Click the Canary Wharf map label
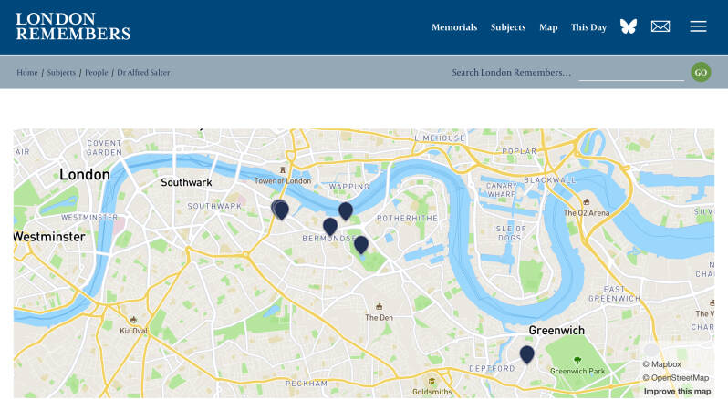This screenshot has width=728, height=399. tap(502, 189)
